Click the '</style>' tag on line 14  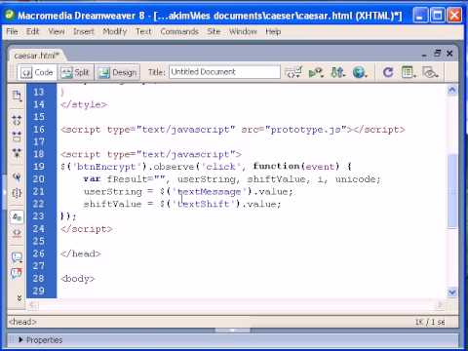(x=84, y=104)
